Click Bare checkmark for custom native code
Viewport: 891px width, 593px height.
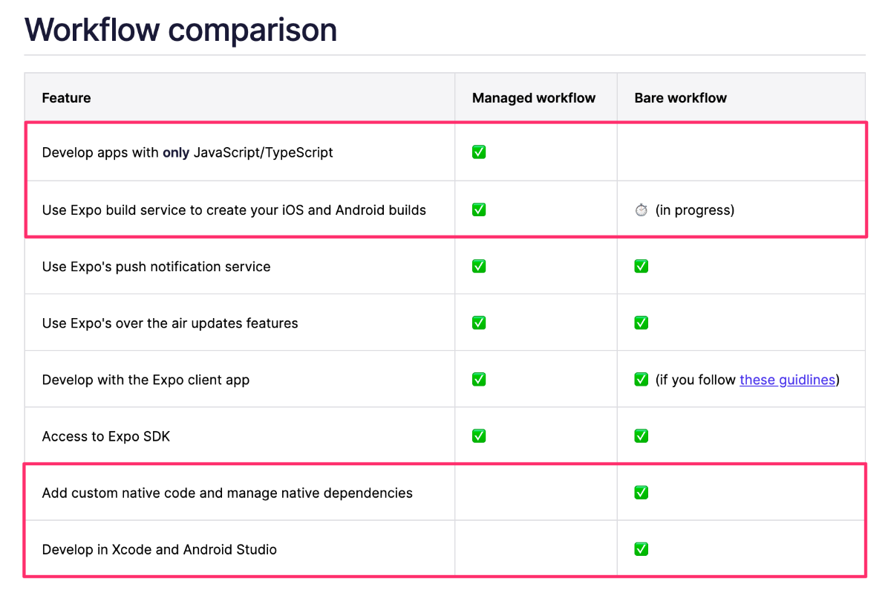pyautogui.click(x=642, y=492)
